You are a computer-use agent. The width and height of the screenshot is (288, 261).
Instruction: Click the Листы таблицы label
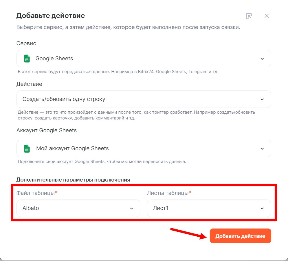(x=169, y=193)
